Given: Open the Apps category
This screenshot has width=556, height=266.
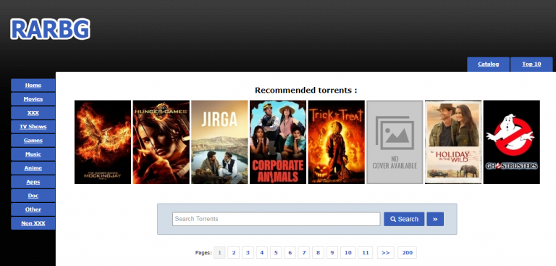Looking at the screenshot, I should pyautogui.click(x=33, y=182).
